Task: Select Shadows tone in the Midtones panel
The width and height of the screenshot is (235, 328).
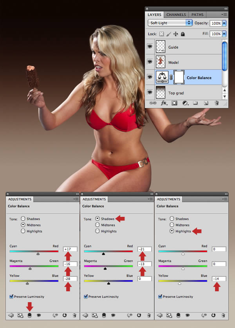Action: click(23, 218)
